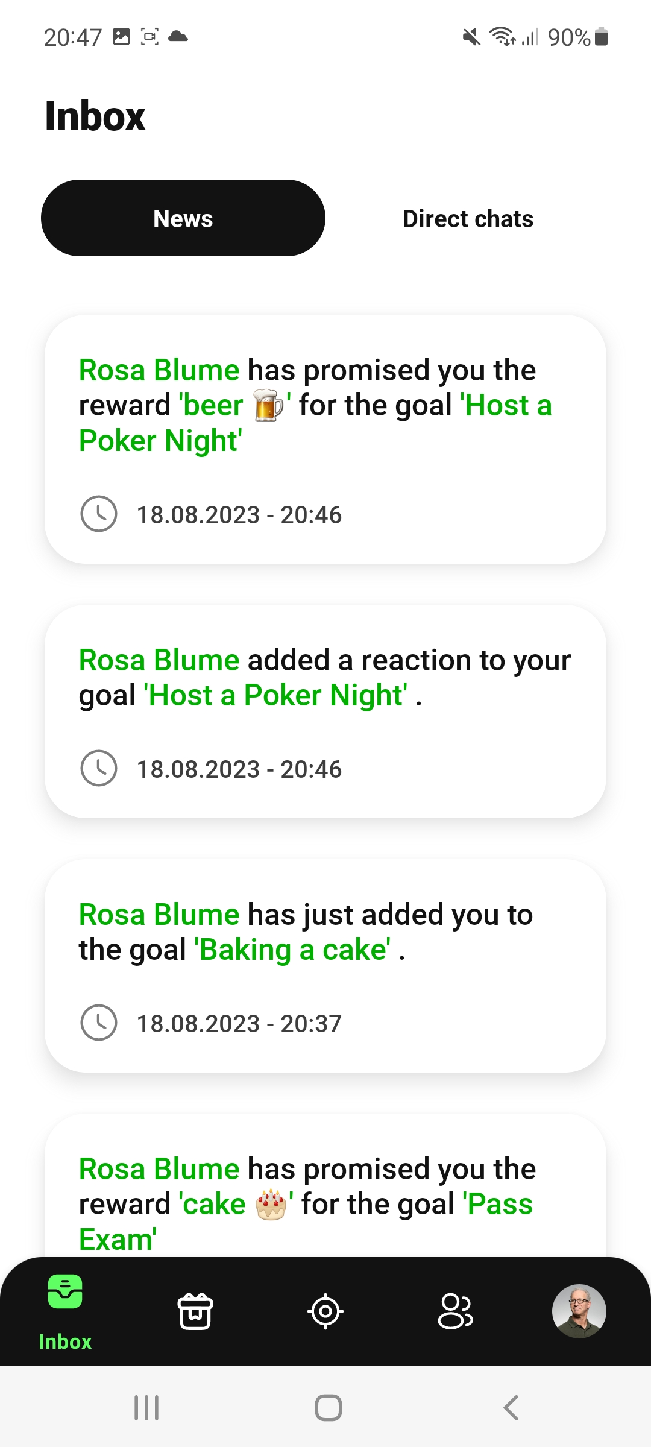Tap the Android back arrow
Viewport: 651px width, 1447px height.
pos(511,1408)
